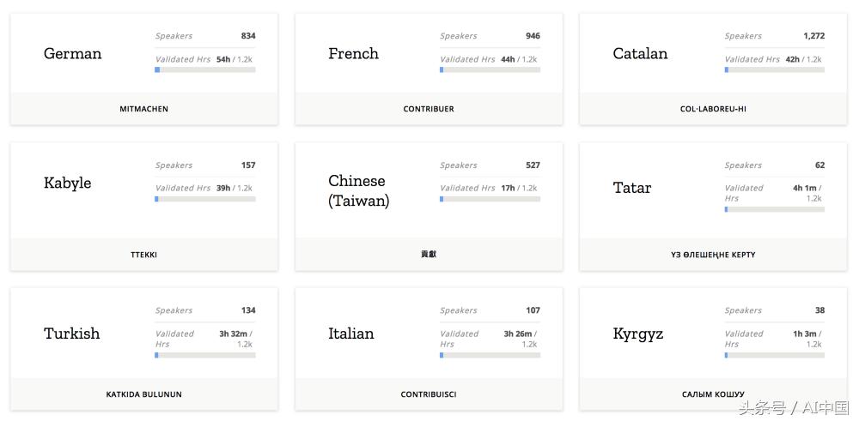Image resolution: width=859 pixels, height=421 pixels.
Task: Click the French validated hours progress bar
Action: pos(490,69)
